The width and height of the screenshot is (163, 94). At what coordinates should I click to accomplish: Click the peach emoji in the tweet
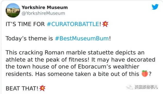point(145,74)
